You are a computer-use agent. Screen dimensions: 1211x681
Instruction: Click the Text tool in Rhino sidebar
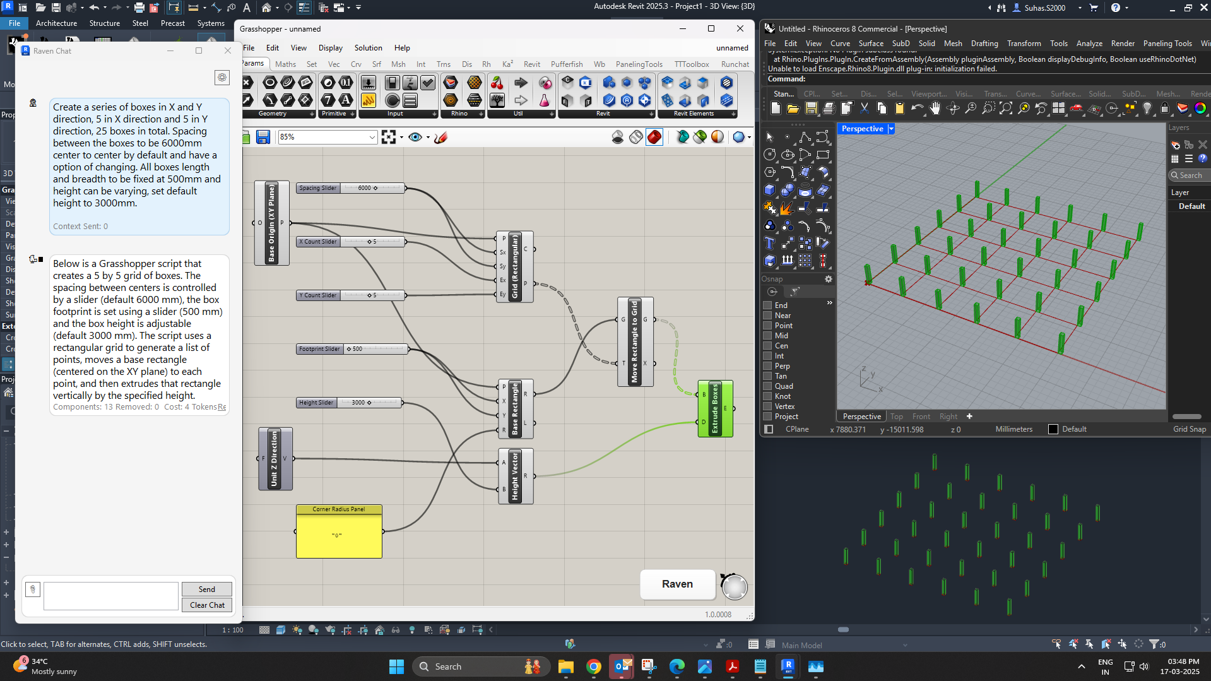coord(769,243)
